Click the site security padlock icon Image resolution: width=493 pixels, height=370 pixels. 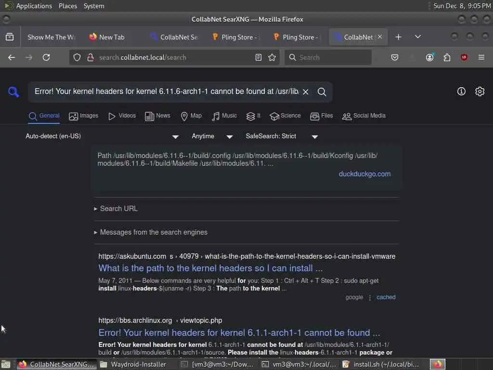point(91,57)
